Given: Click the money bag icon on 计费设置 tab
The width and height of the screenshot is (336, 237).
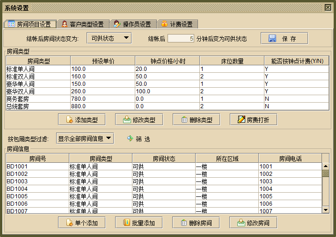Looking at the screenshot, I should tap(164, 24).
